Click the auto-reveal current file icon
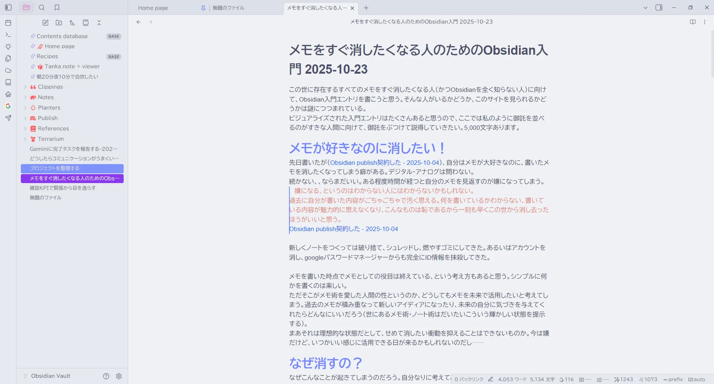714x384 pixels. 86,23
